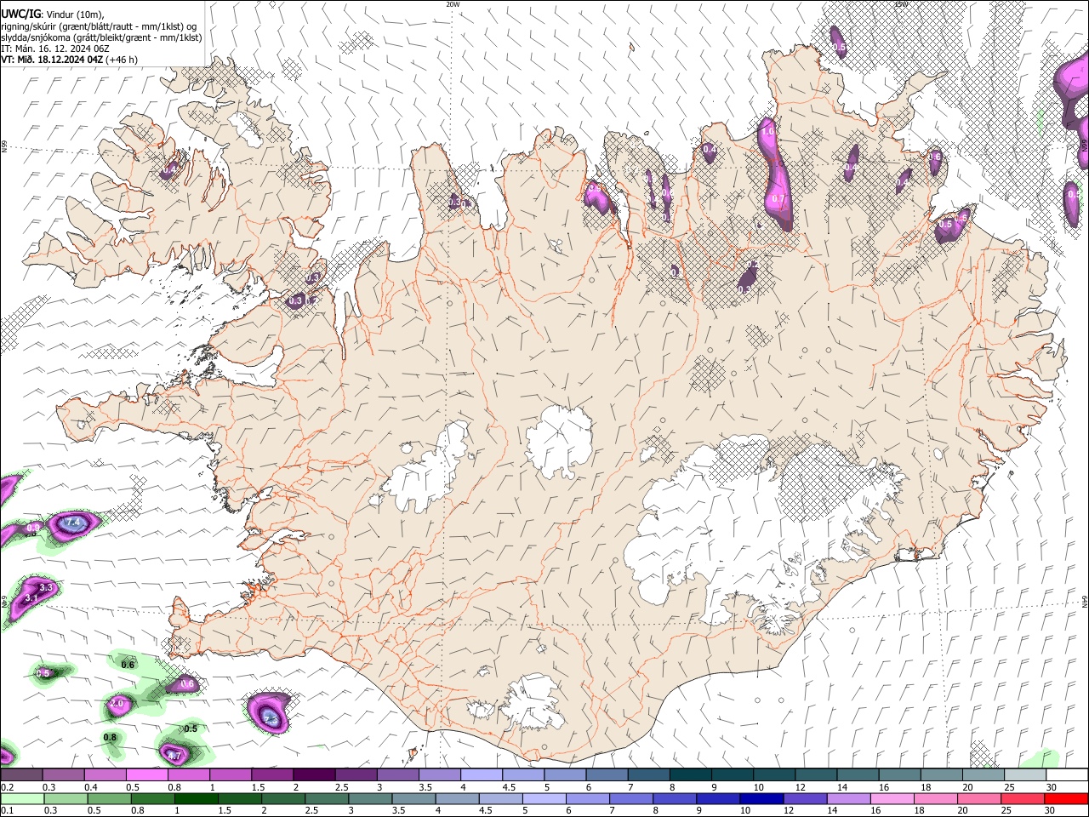This screenshot has height=817, width=1089.
Task: Click the '2.0' precipitation label on the map
Action: coord(117,704)
